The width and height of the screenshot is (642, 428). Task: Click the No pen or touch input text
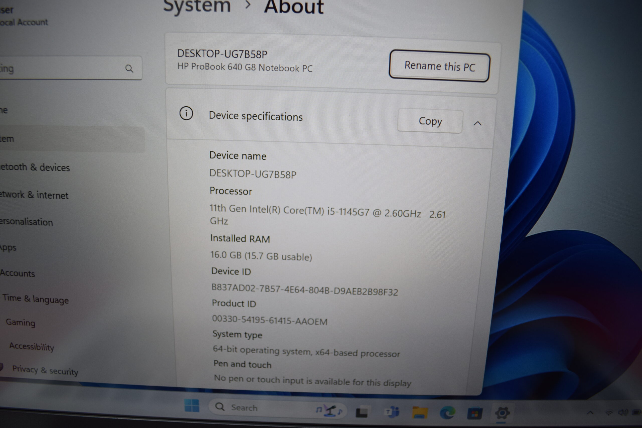[x=312, y=381]
